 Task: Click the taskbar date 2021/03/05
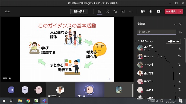(171, 102)
